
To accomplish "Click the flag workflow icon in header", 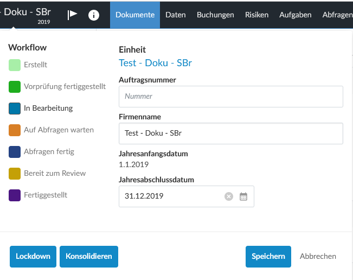I will tap(72, 15).
